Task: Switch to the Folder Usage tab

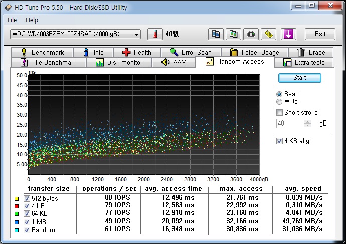Action: tap(255, 52)
